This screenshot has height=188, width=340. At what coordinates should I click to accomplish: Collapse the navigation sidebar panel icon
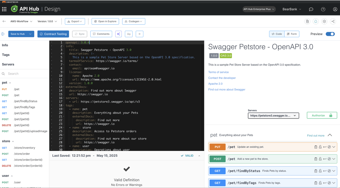(x=3, y=34)
